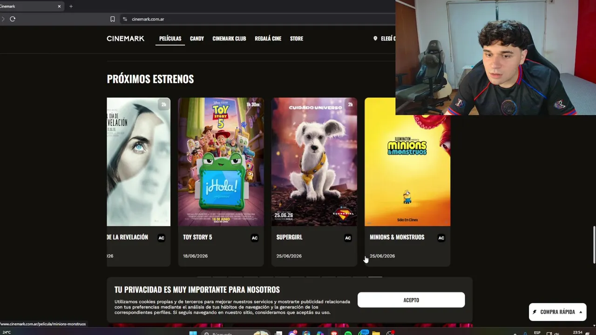This screenshot has height=335, width=596.
Task: Open a new browser tab
Action: (x=71, y=7)
